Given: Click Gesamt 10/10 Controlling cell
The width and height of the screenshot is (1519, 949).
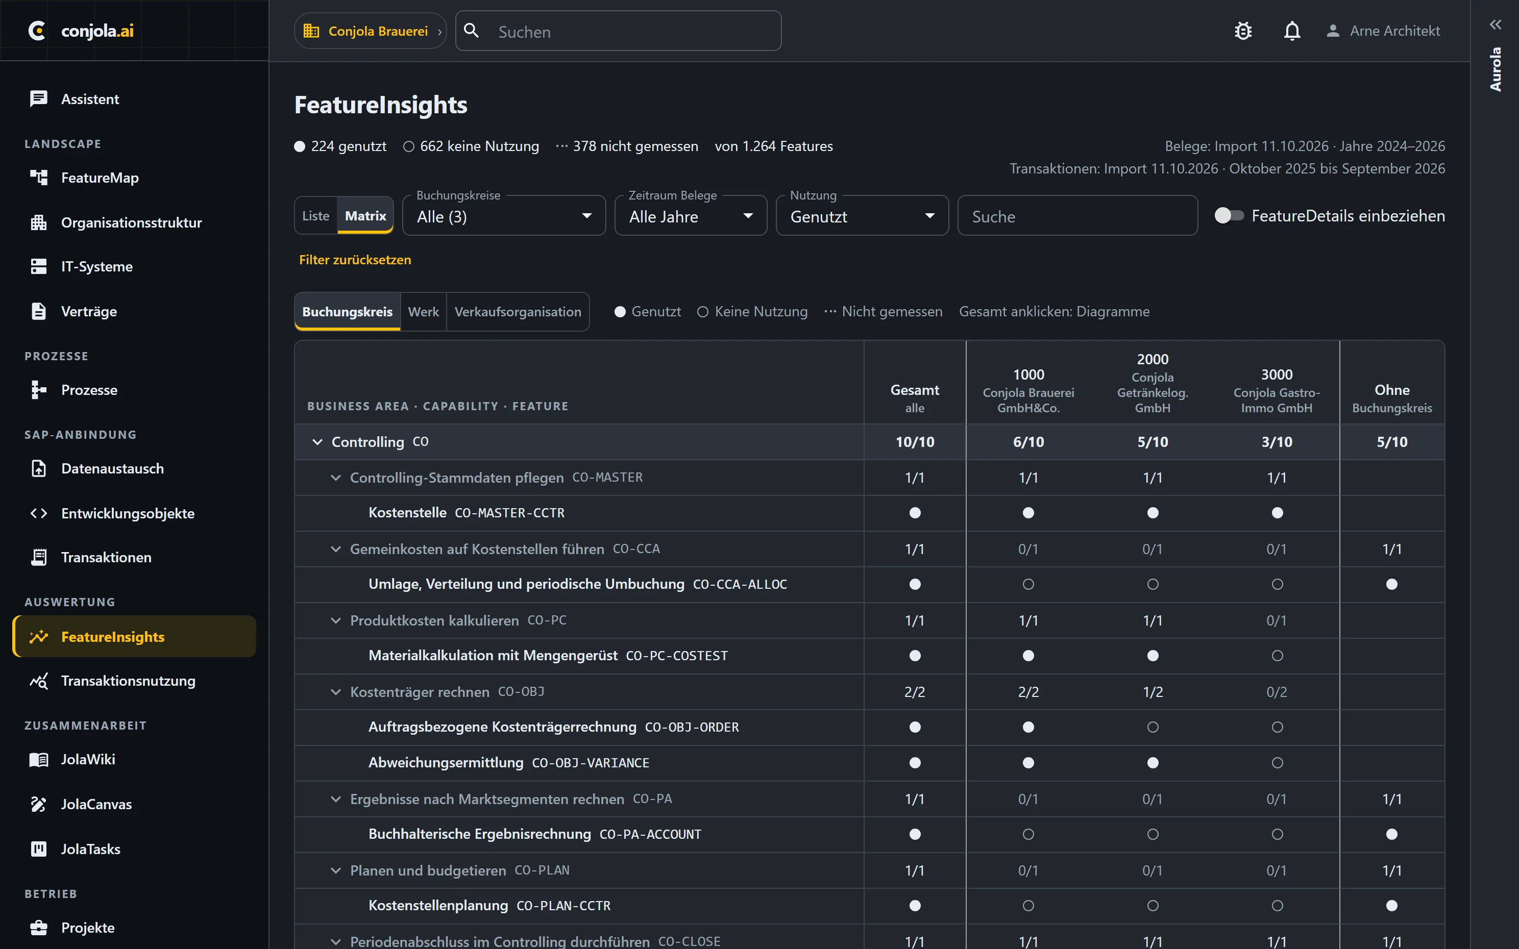Looking at the screenshot, I should pyautogui.click(x=915, y=442).
